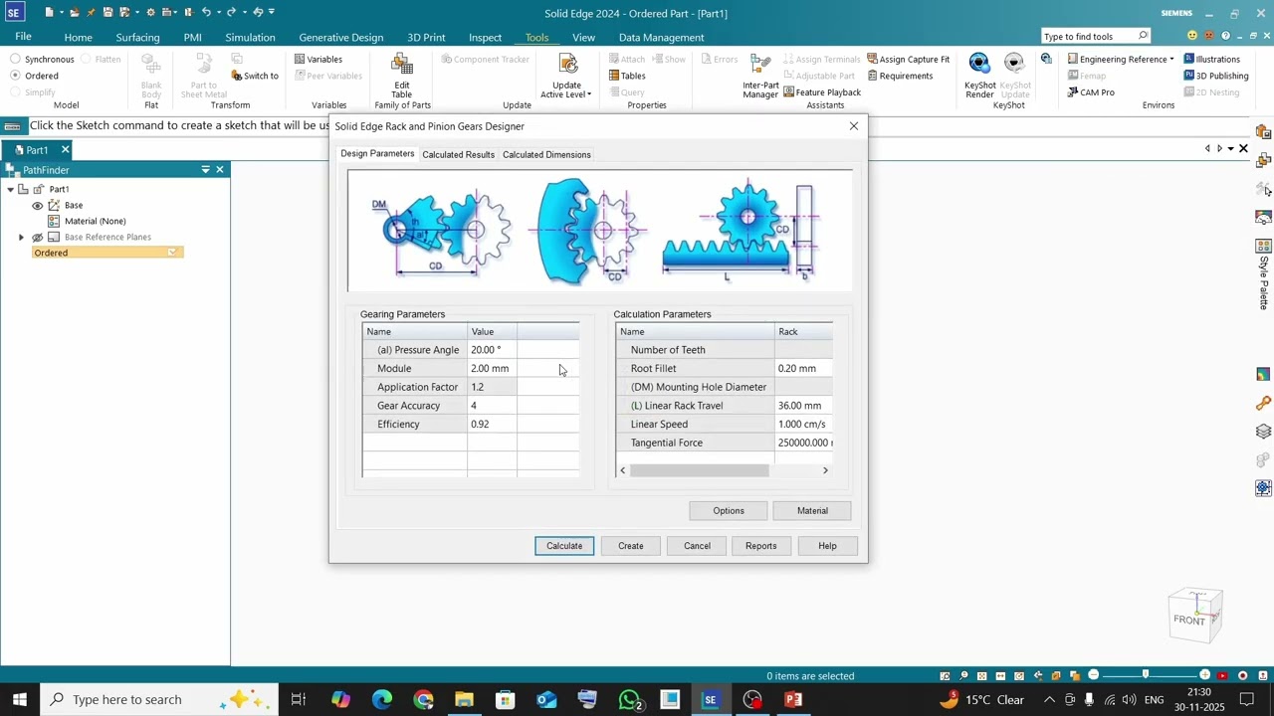Customize quick access toolbar dropdown
Image resolution: width=1274 pixels, height=716 pixels.
272,12
